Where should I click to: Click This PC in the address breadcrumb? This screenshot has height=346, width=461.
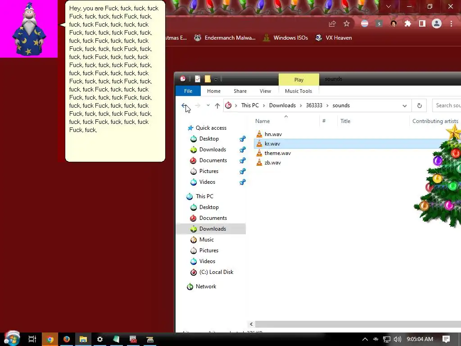250,105
